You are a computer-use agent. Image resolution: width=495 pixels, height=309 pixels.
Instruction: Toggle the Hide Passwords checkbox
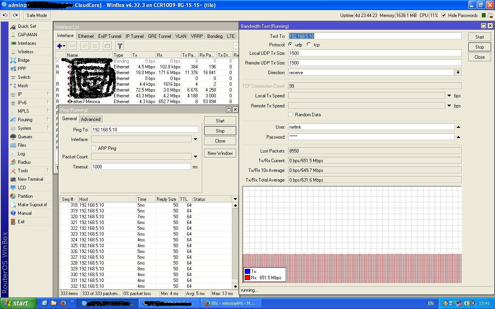[x=444, y=15]
